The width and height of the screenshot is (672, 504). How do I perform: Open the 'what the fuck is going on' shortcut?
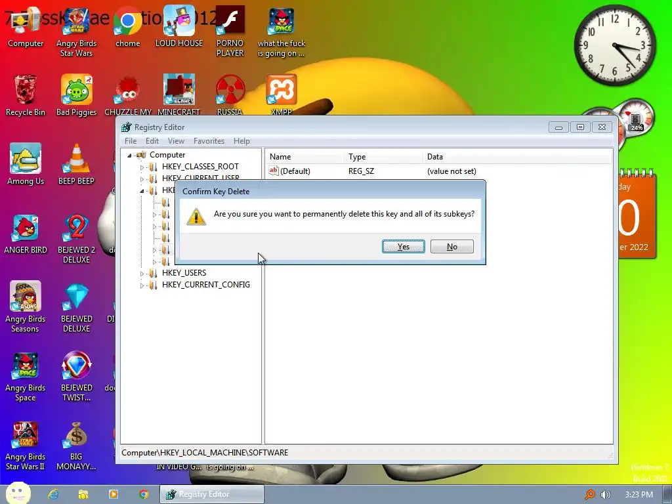[281, 31]
